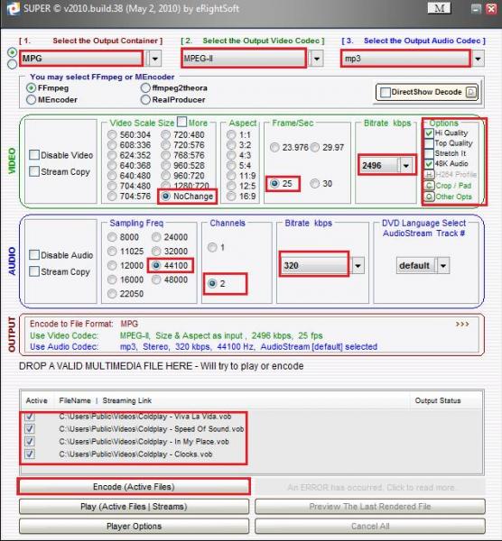This screenshot has width=502, height=541.
Task: Open the Other Opts icon
Action: coord(429,197)
